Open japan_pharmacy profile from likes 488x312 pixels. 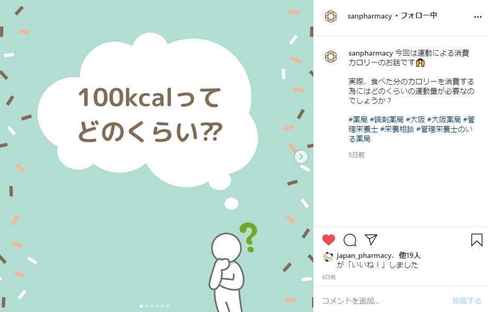pos(364,256)
